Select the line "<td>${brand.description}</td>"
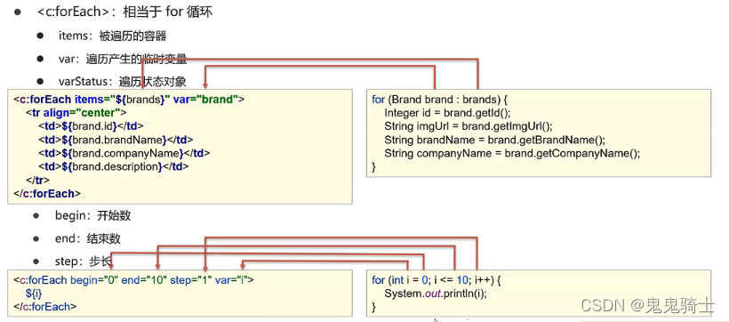The width and height of the screenshot is (729, 322). click(x=114, y=166)
